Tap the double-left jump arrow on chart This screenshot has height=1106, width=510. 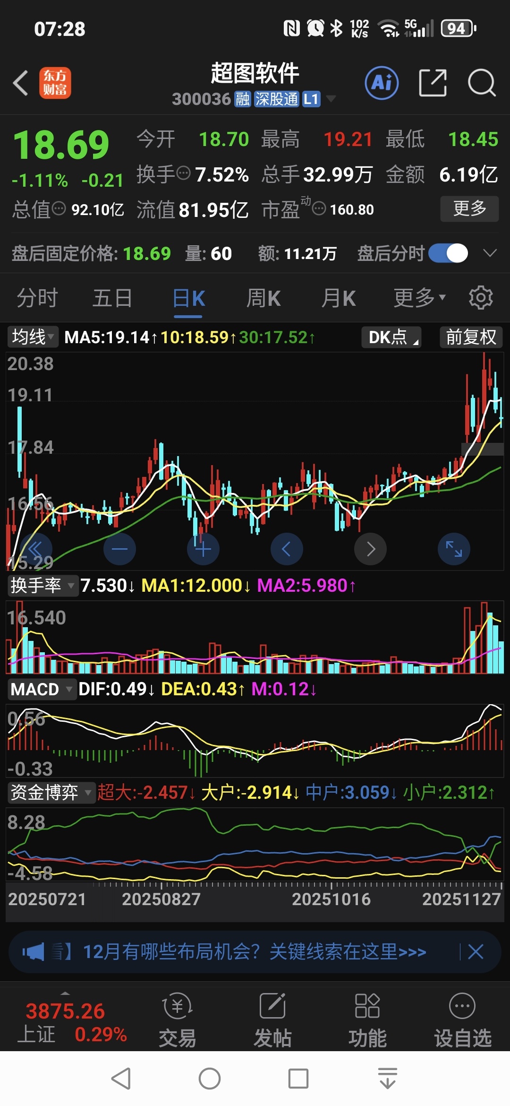tap(36, 549)
